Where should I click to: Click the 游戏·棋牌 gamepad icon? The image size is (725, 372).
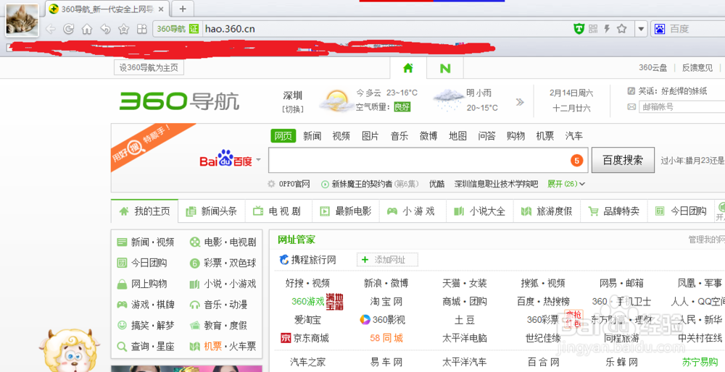122,305
